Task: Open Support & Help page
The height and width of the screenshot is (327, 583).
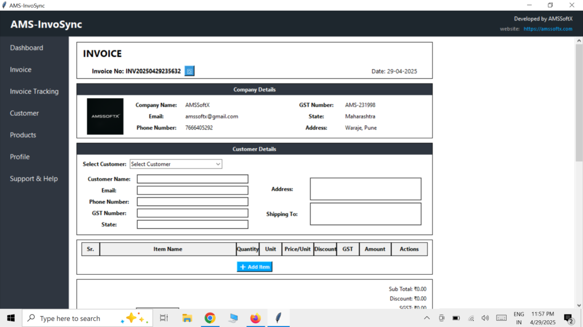Action: [34, 179]
